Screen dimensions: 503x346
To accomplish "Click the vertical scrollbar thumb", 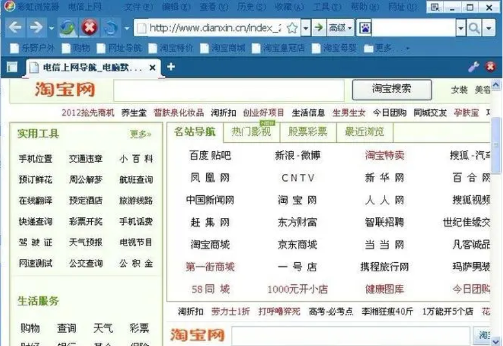I will pyautogui.click(x=496, y=146).
